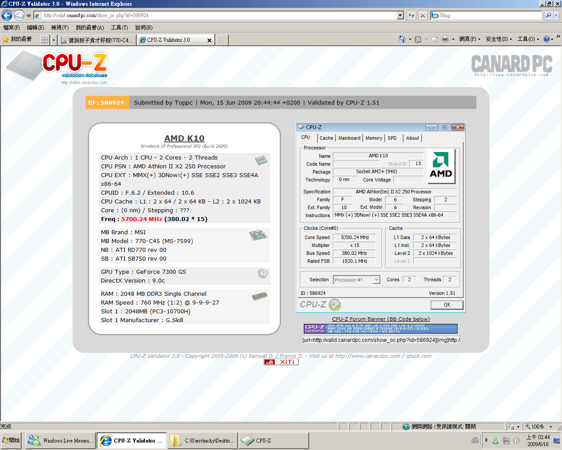Expand the Home button dropdown arrow
Screen dimensions: 562x450
click(410, 39)
